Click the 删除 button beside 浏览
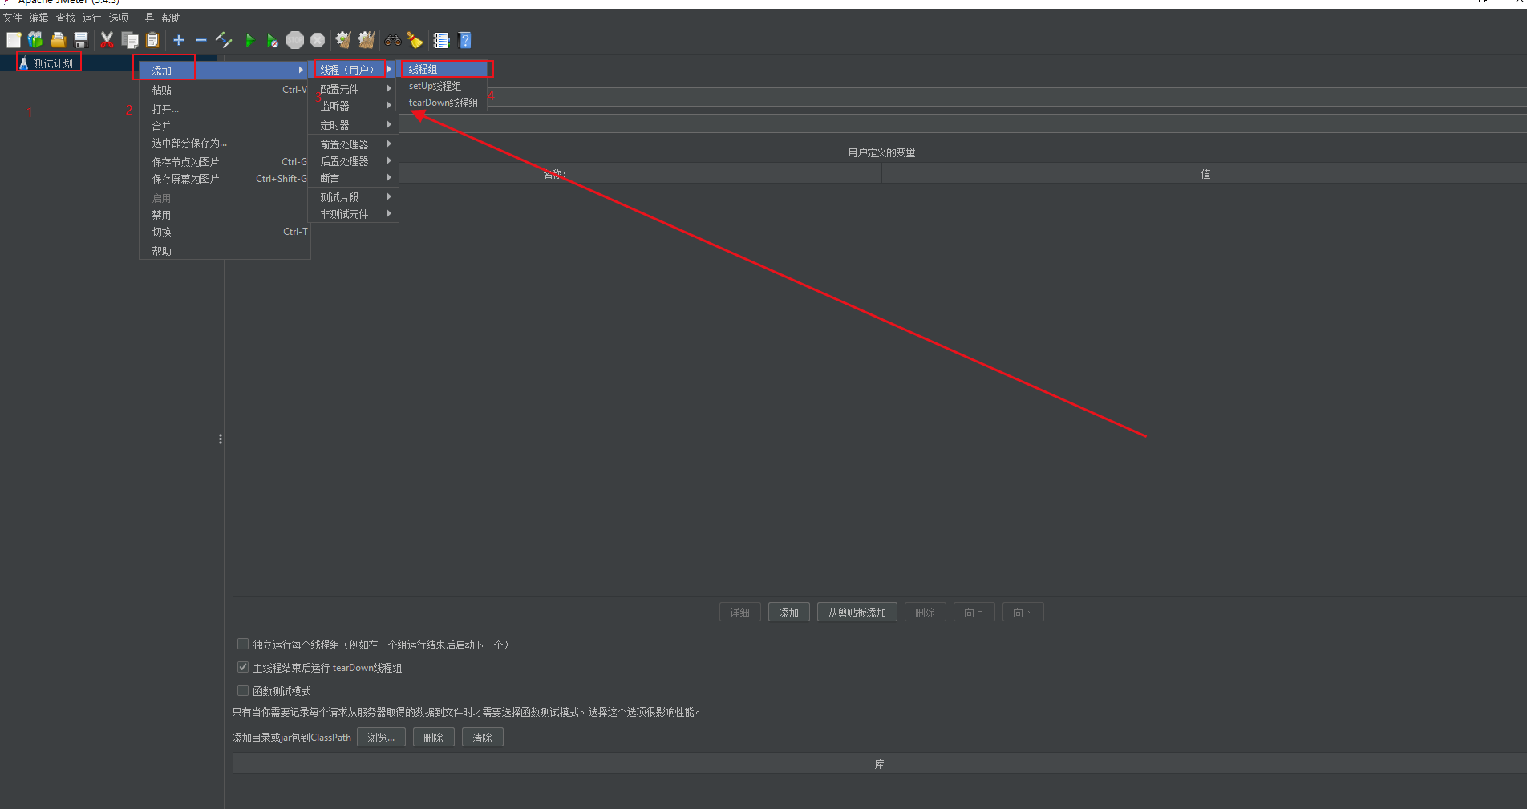 434,738
